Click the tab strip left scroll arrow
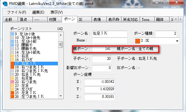The height and width of the screenshot is (112, 186). [176, 19]
